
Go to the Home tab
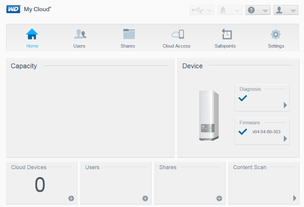point(32,38)
